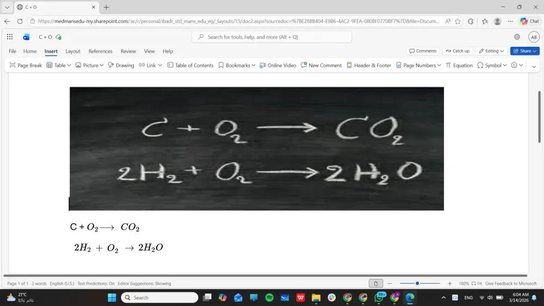Click the Share button
Image resolution: width=544 pixels, height=306 pixels.
point(524,51)
